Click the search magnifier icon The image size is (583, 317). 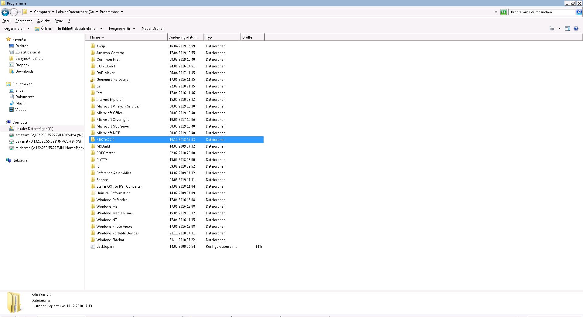(x=579, y=12)
